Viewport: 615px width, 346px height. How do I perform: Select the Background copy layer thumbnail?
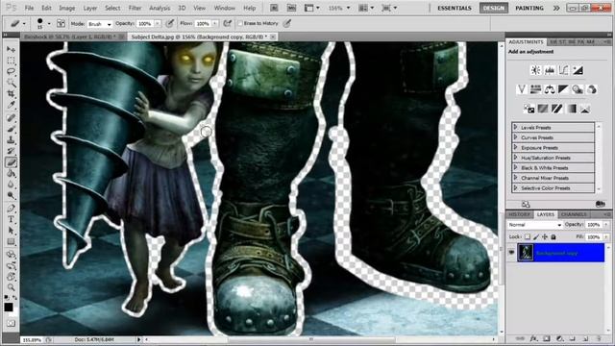click(526, 253)
